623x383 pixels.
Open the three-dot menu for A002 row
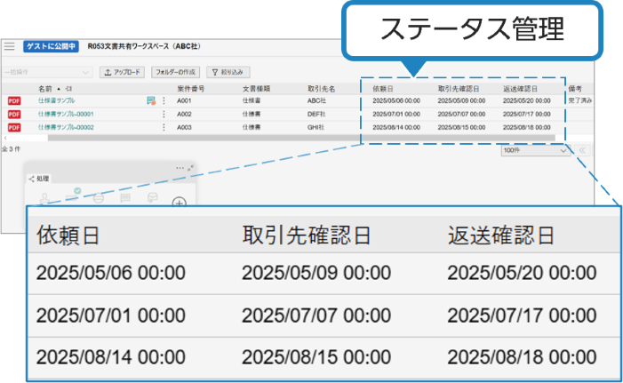click(164, 115)
